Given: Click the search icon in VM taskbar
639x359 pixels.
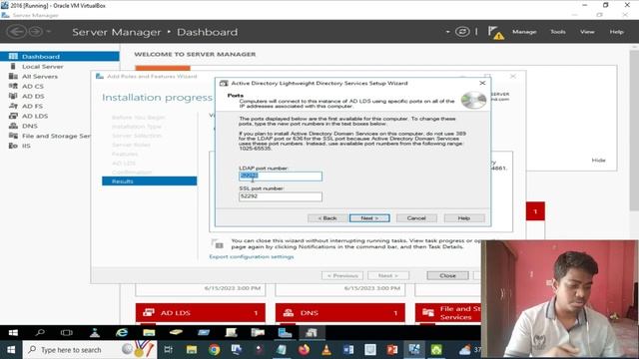Looking at the screenshot, I should (40, 332).
